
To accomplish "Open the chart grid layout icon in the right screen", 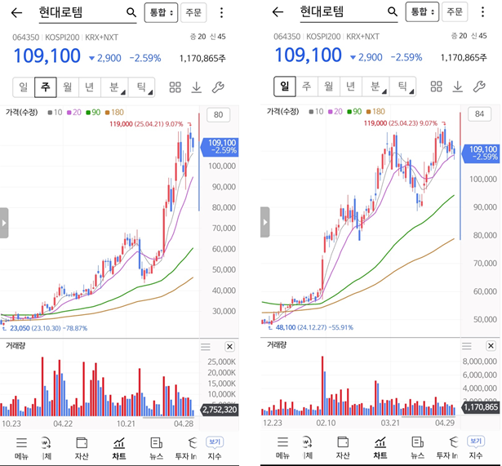I will click(x=437, y=87).
